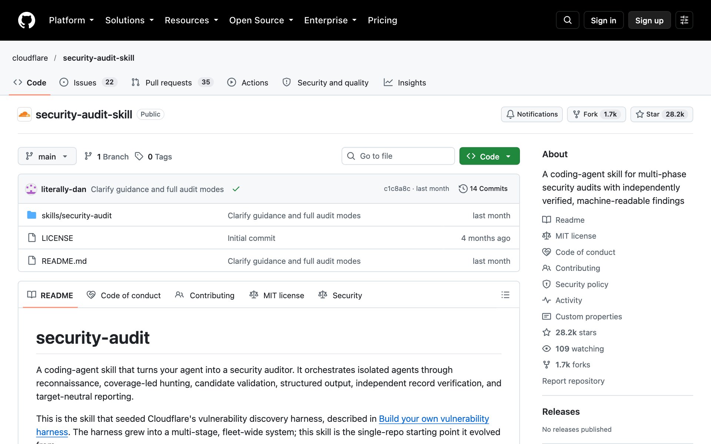The width and height of the screenshot is (711, 444).
Task: Open the search magnifier button
Action: (567, 20)
